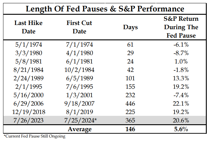Image resolution: width=211 pixels, height=142 pixels.
Task: Click the 'Current Fed Pause Still Ongoing' footnote
Action: (x=34, y=136)
